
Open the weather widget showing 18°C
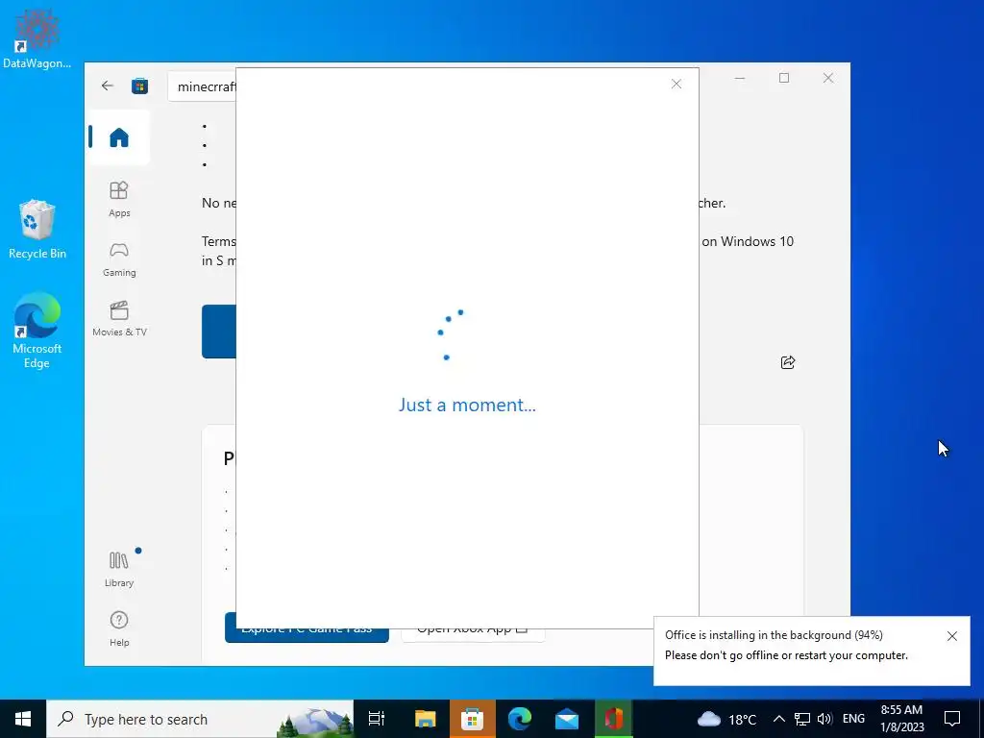726,719
